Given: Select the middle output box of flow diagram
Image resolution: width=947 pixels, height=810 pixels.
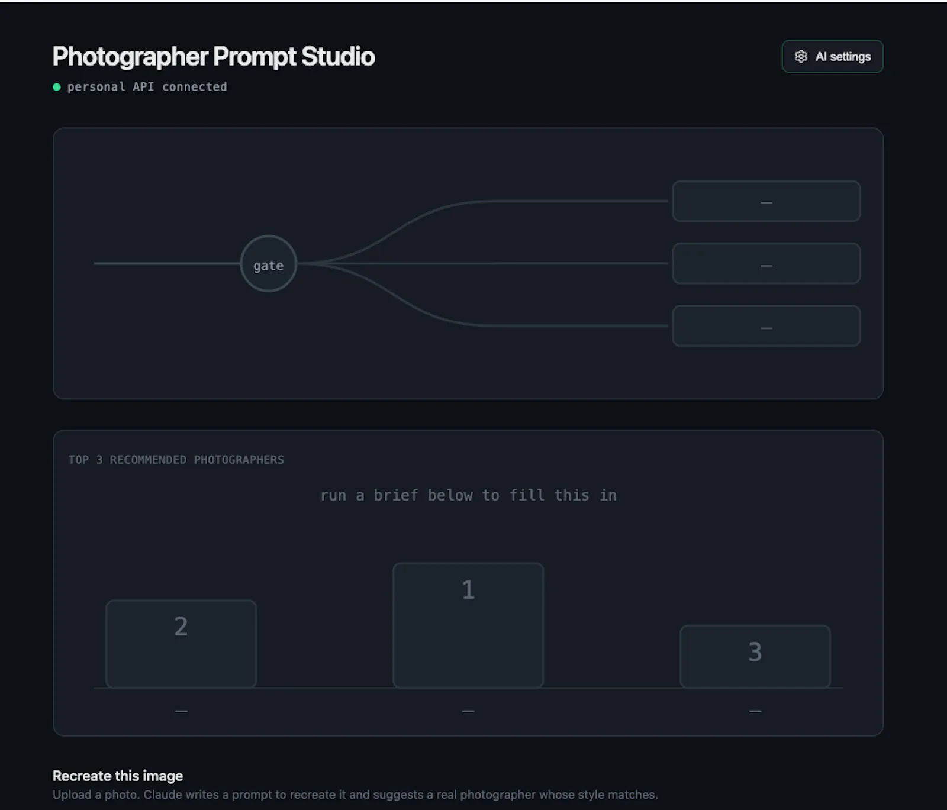Looking at the screenshot, I should tap(766, 263).
